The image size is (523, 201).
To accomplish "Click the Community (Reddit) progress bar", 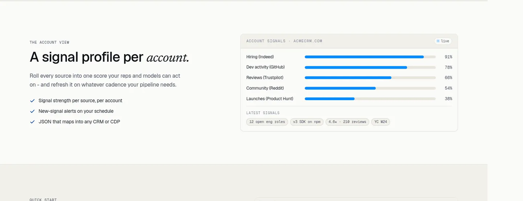I will (x=370, y=88).
